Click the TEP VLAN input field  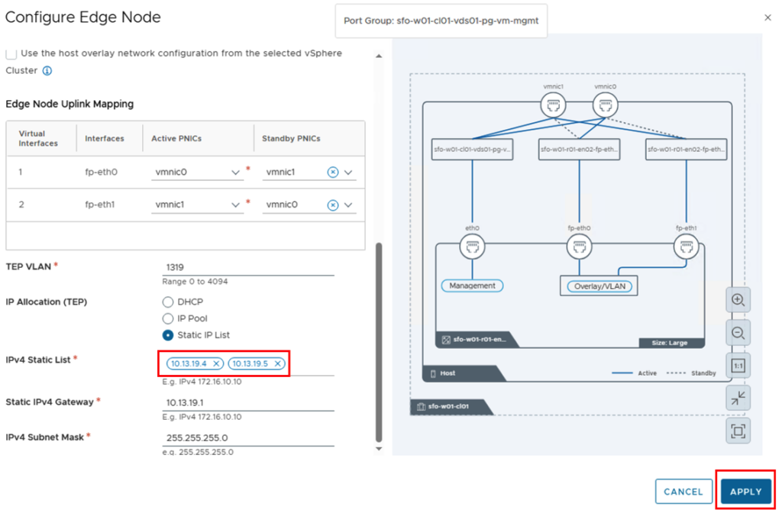(249, 268)
